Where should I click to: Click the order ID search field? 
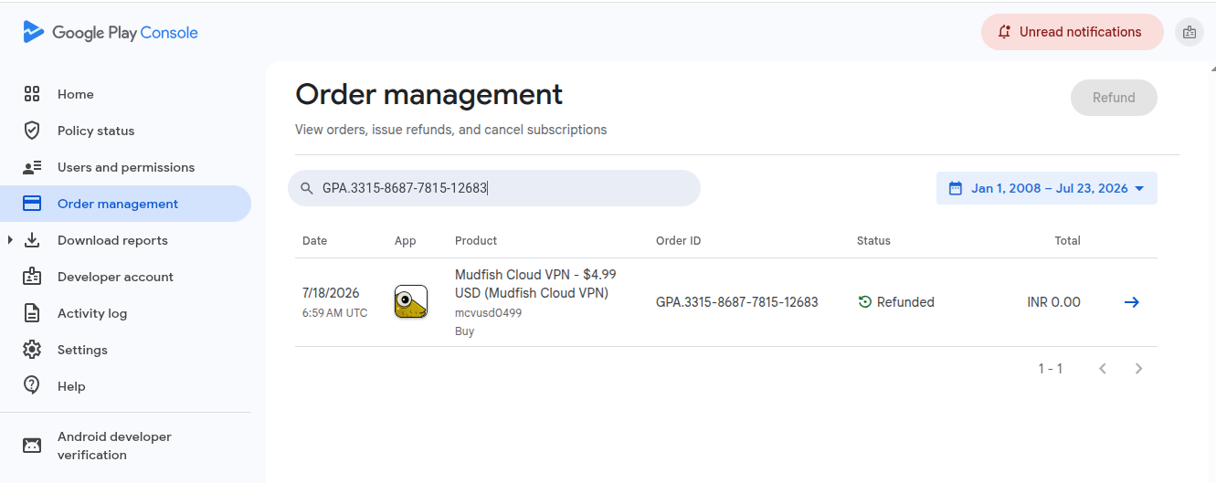[x=494, y=188]
